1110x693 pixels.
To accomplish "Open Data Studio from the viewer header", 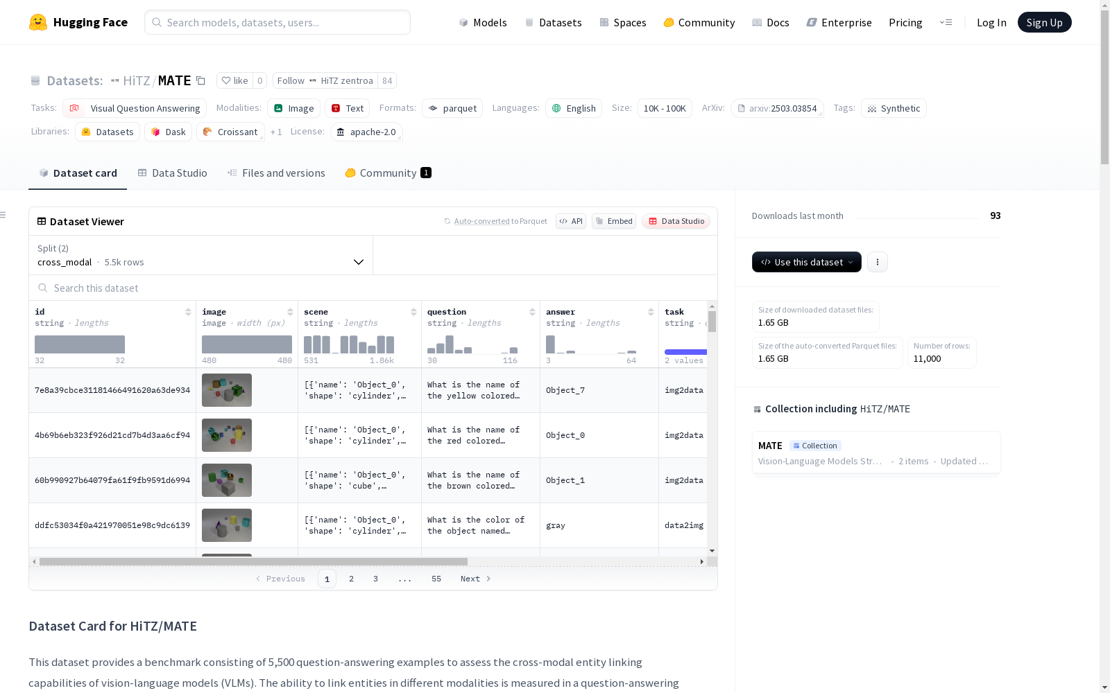I will click(x=676, y=221).
